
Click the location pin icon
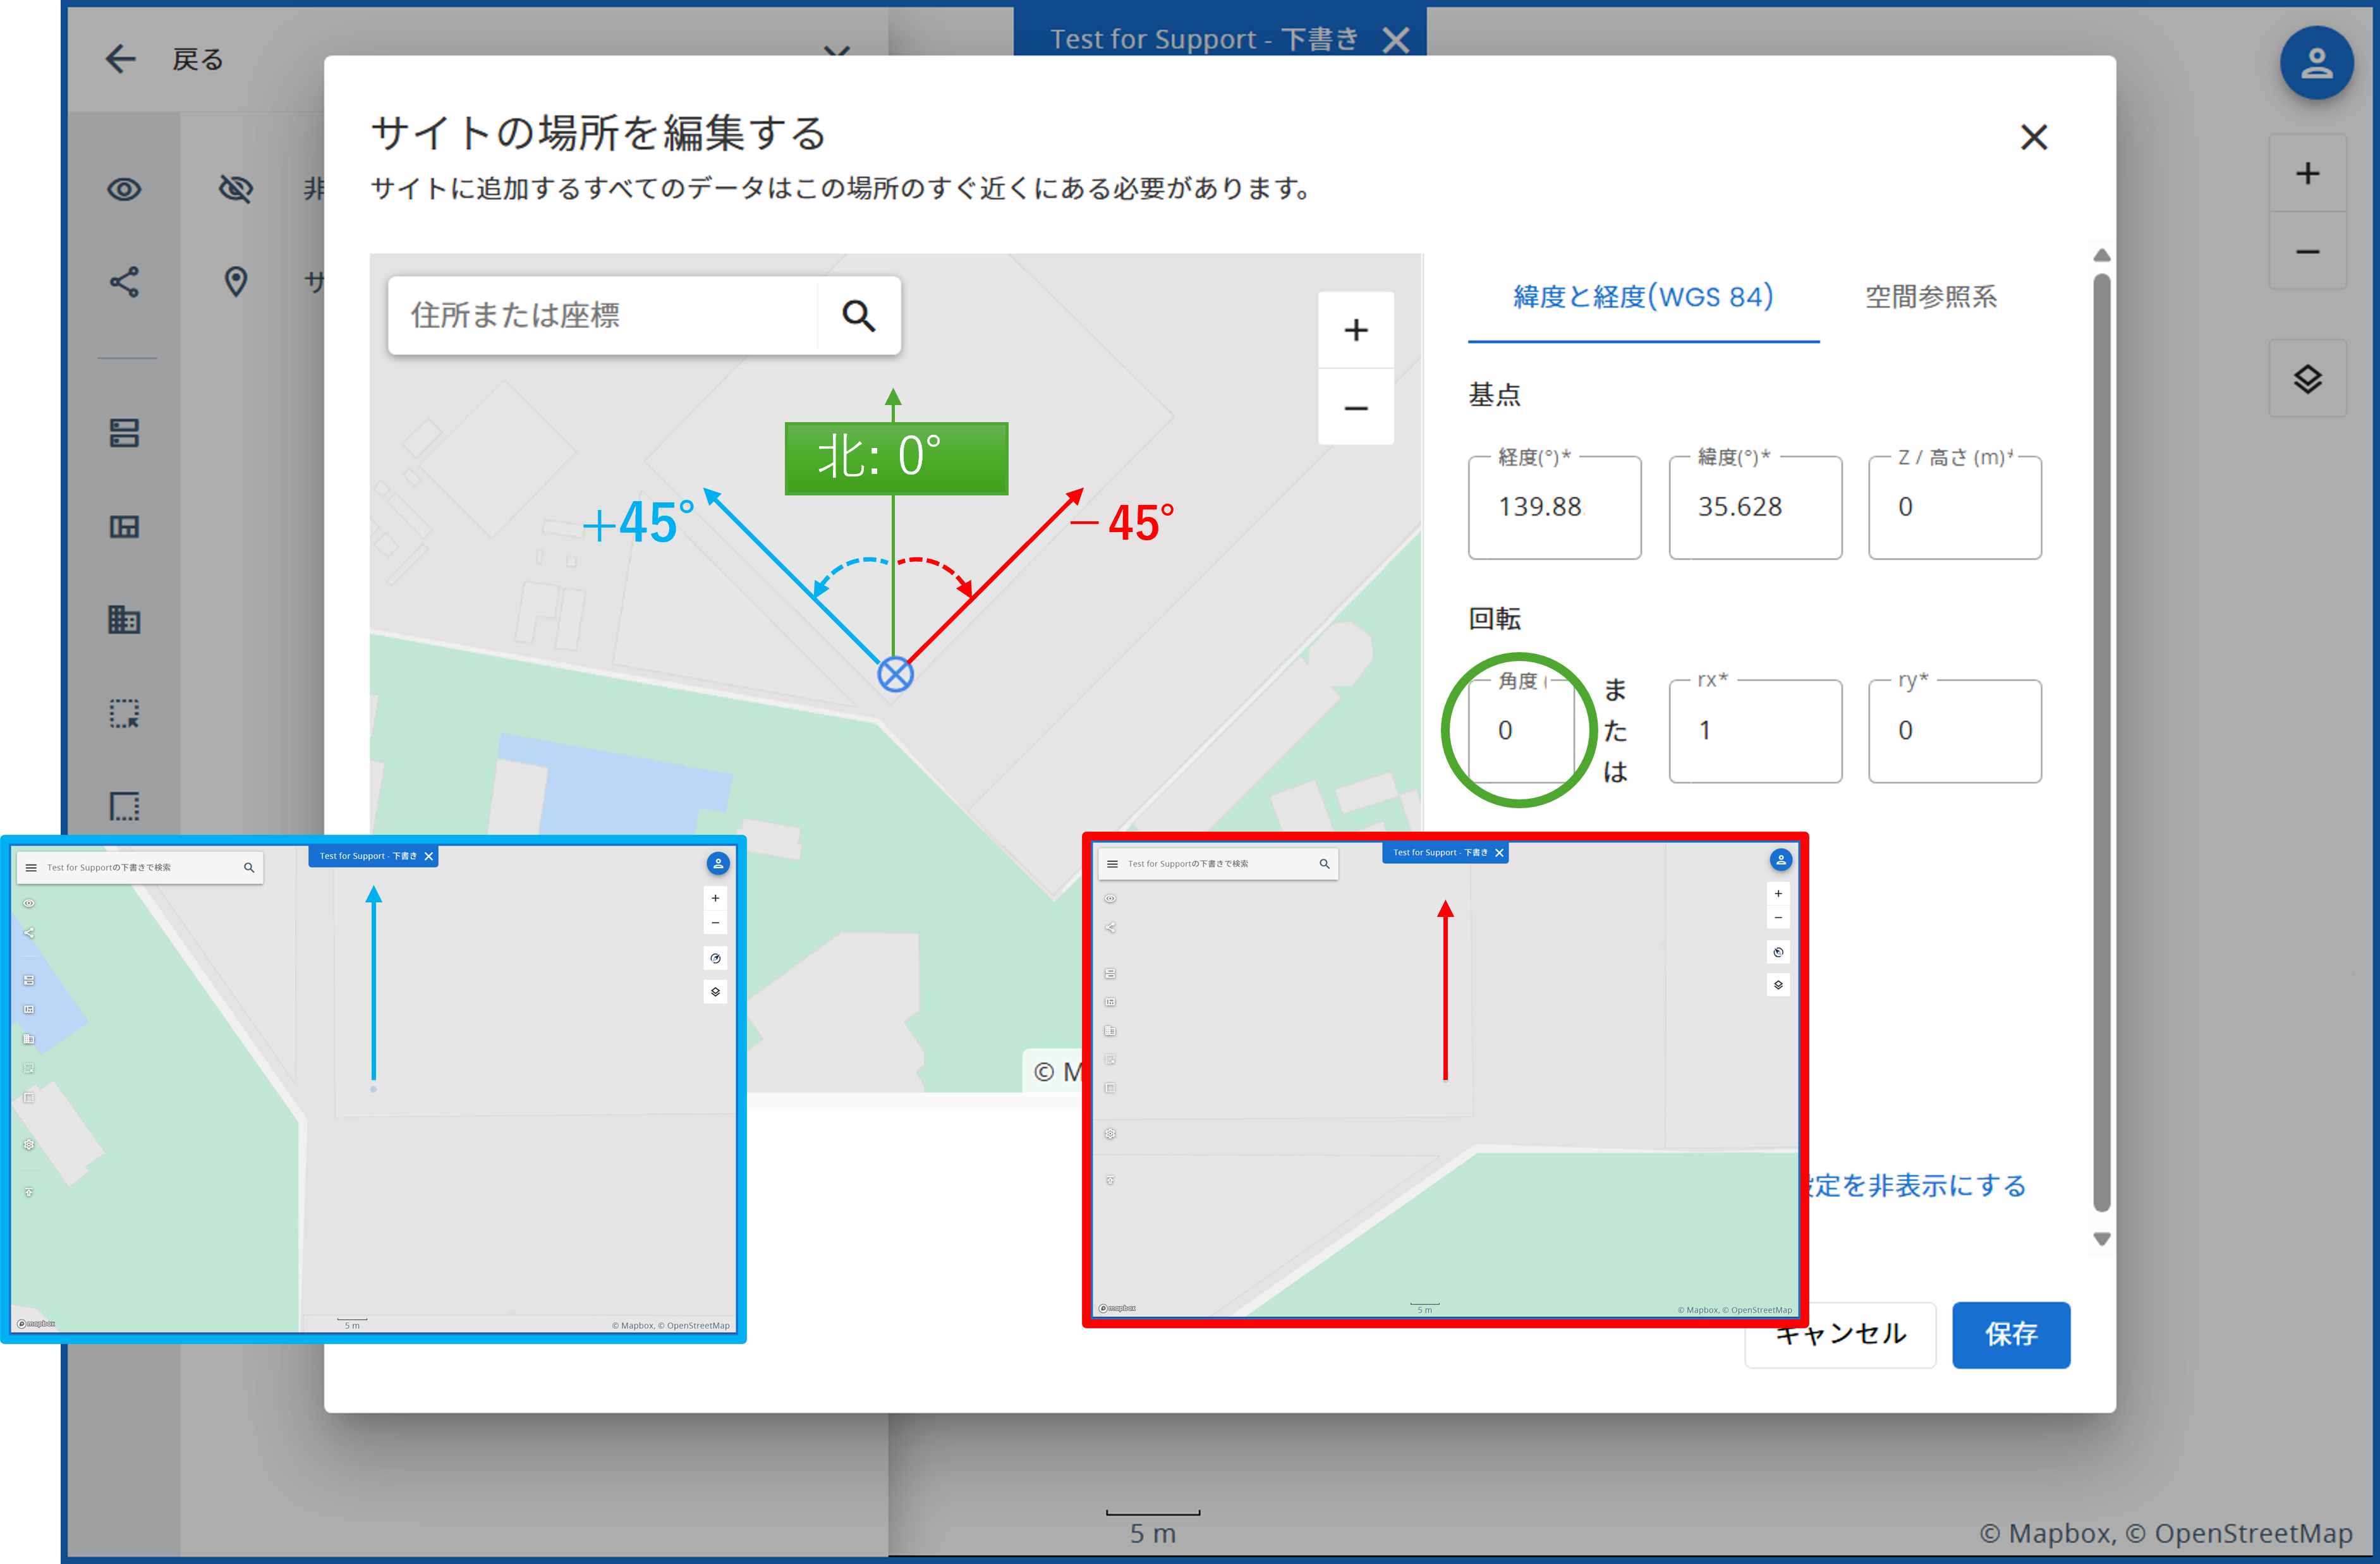pos(236,282)
